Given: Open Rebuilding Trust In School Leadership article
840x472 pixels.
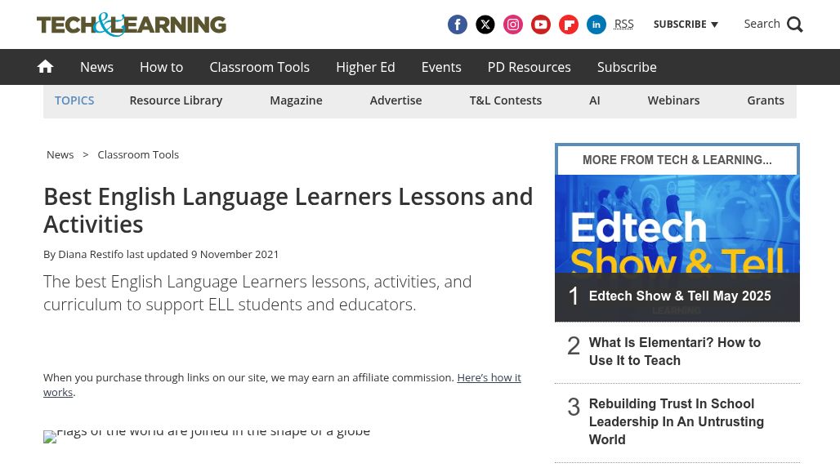Looking at the screenshot, I should (x=676, y=421).
